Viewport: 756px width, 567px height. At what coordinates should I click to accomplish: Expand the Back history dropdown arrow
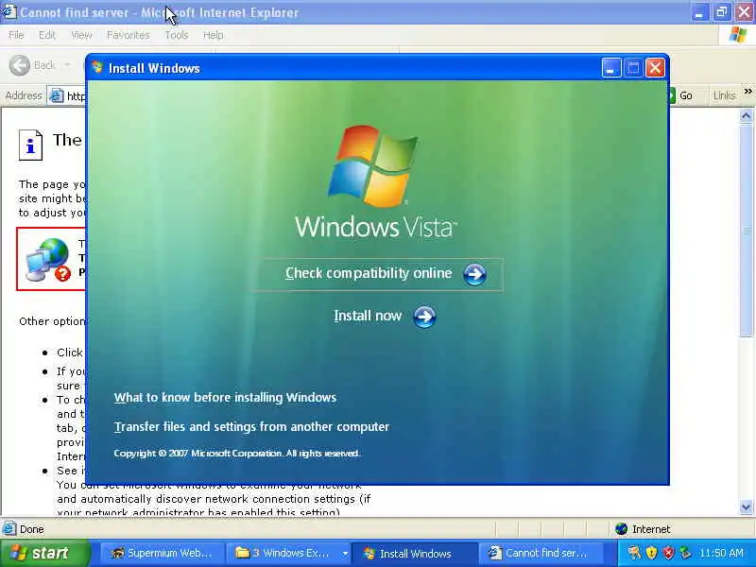(67, 65)
